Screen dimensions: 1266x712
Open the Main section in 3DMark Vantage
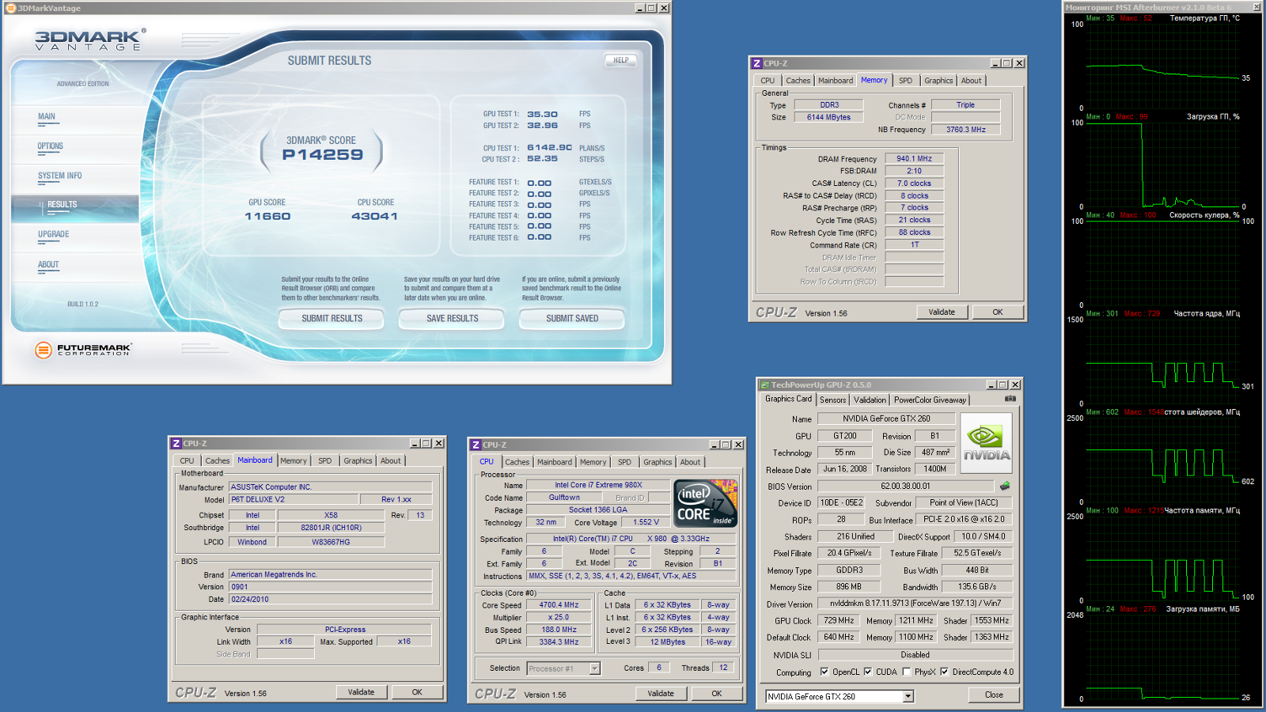(x=47, y=117)
